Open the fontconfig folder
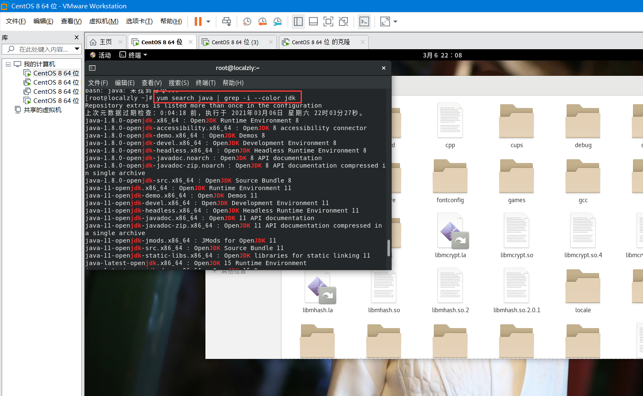This screenshot has width=643, height=396. (x=450, y=181)
